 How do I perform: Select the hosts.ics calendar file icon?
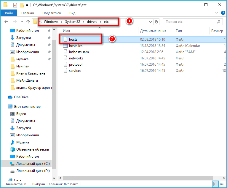(65, 45)
